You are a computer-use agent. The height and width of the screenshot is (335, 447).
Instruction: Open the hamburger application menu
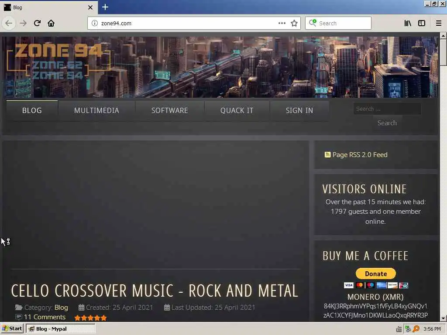pyautogui.click(x=438, y=23)
